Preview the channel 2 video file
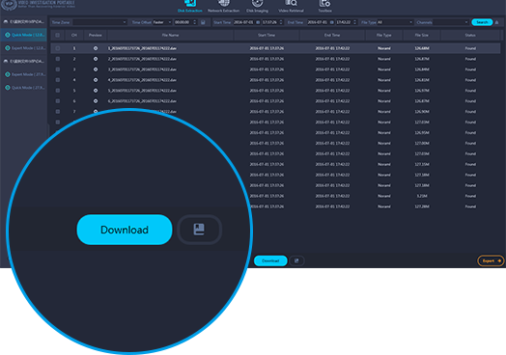This screenshot has width=506, height=355. (96, 59)
